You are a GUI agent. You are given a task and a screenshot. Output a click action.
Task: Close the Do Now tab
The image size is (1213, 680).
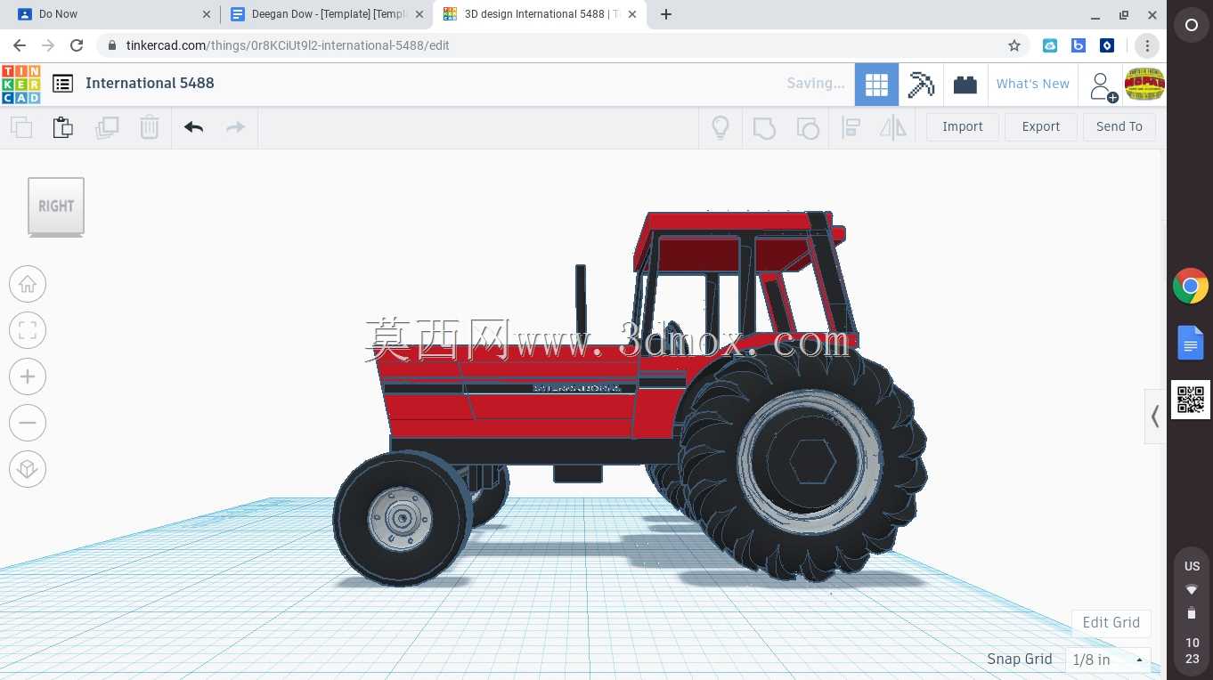click(x=207, y=14)
